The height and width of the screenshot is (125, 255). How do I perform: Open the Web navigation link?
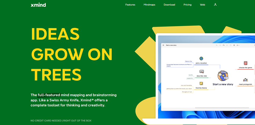tap(202, 5)
